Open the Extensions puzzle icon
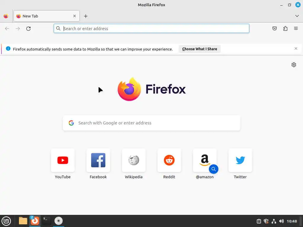This screenshot has height=227, width=303. [x=285, y=29]
